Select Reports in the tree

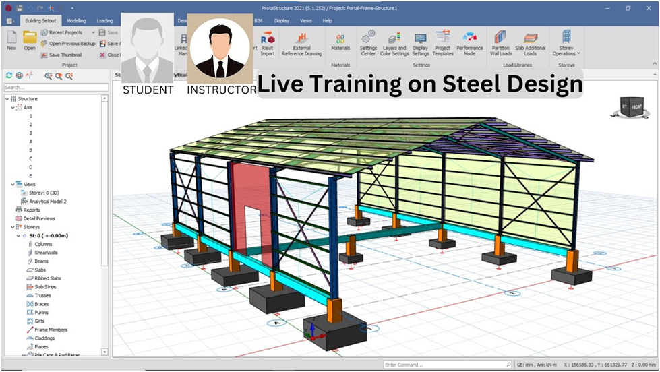(32, 210)
